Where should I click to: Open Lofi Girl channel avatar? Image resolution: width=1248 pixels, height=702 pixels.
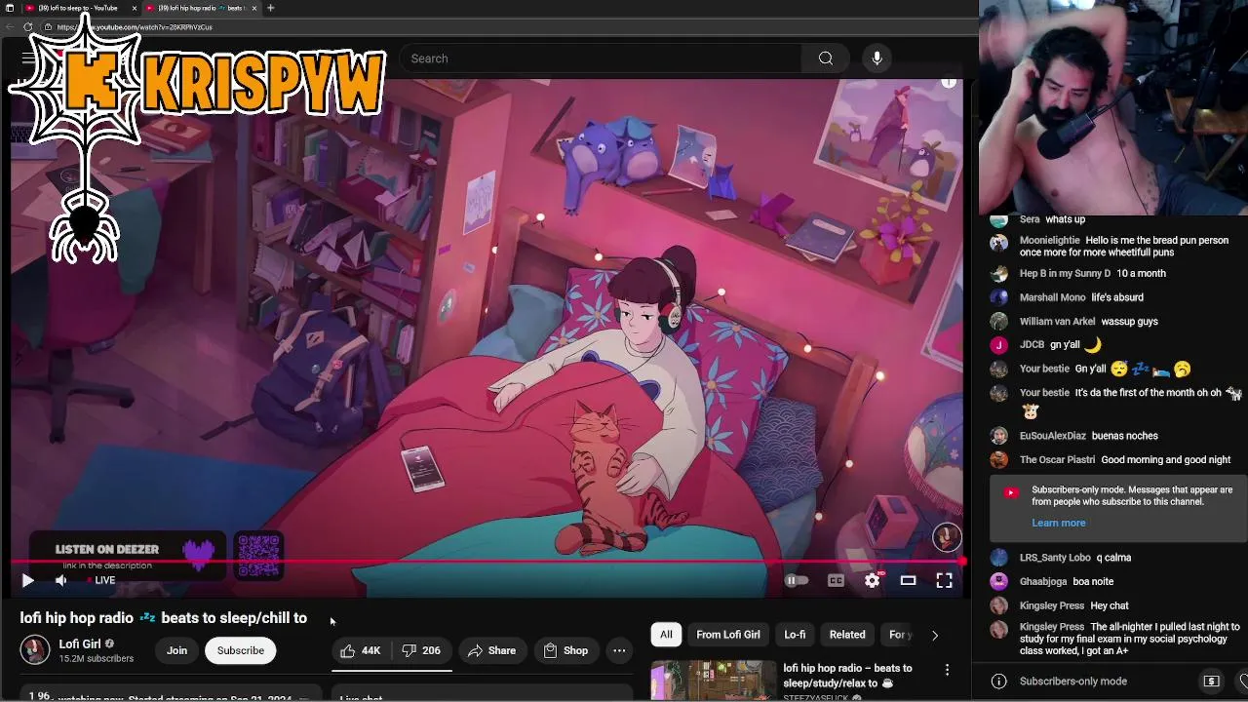[35, 649]
